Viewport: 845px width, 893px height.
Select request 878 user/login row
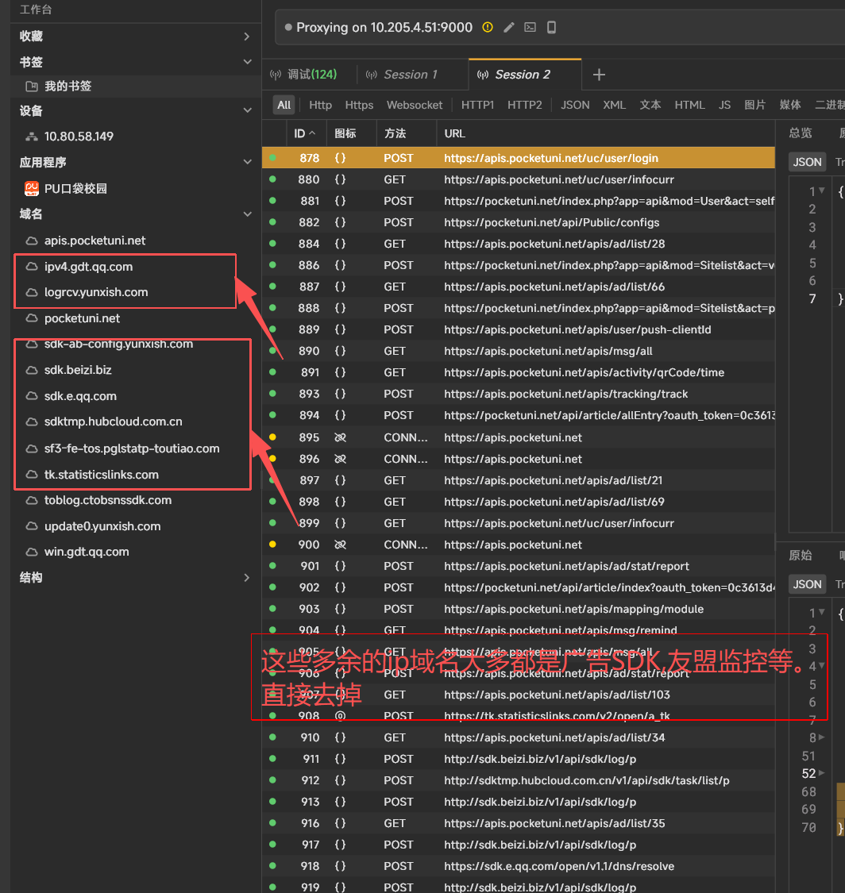pos(516,158)
